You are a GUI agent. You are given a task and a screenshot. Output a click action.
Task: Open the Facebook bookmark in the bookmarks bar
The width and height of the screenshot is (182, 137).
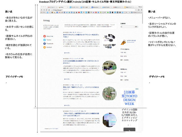(65, 12)
